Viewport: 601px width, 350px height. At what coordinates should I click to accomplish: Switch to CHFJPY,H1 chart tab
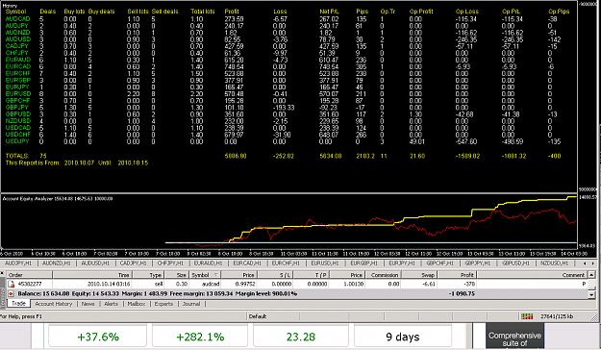pyautogui.click(x=170, y=263)
